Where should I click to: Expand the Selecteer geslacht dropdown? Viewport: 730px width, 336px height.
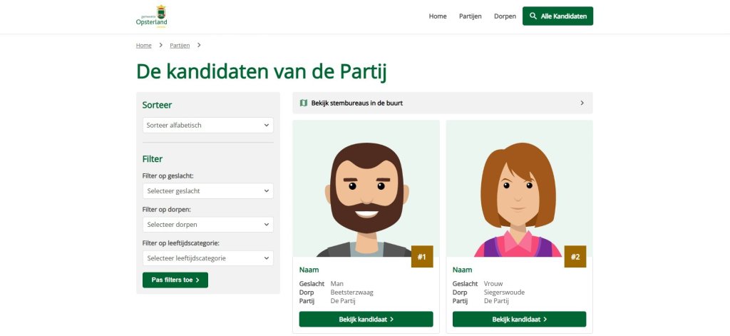coord(207,191)
